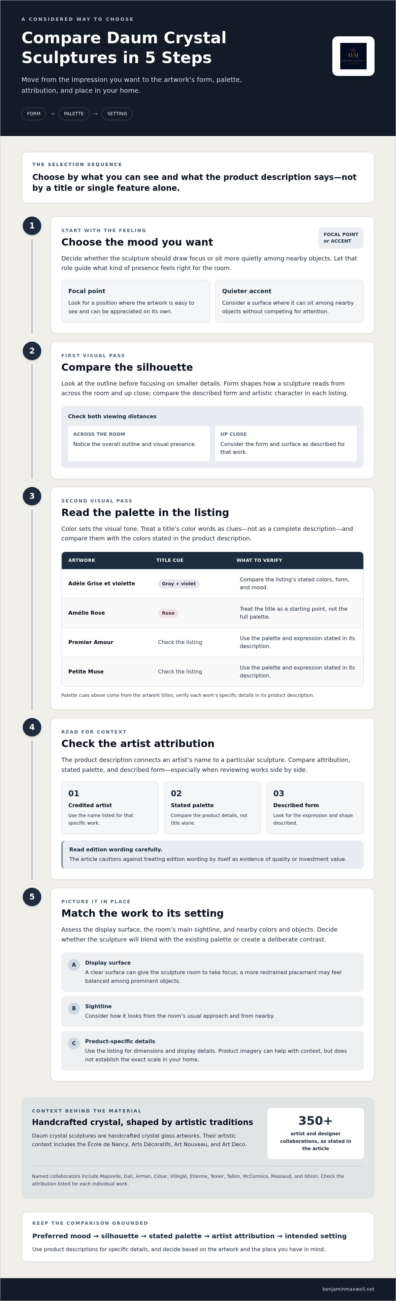The height and width of the screenshot is (1301, 396).
Task: Open the benjaminmaxwell.net footer link
Action: (348, 1289)
